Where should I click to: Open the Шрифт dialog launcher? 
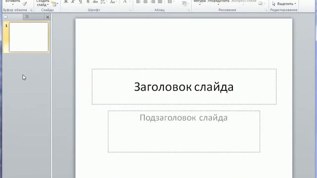tap(130, 10)
